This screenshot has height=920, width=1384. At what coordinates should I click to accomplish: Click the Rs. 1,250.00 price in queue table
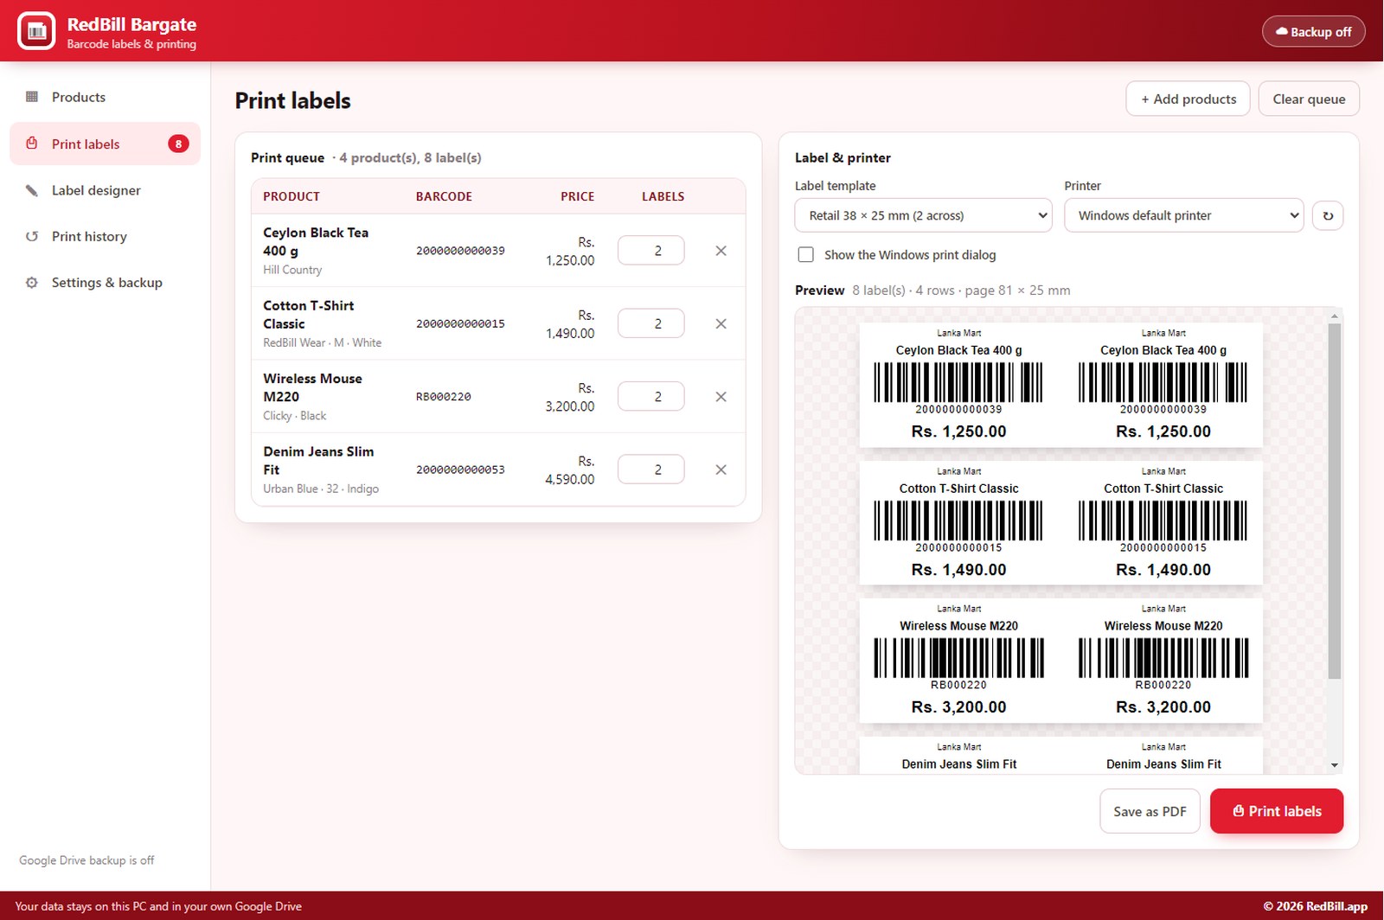570,252
